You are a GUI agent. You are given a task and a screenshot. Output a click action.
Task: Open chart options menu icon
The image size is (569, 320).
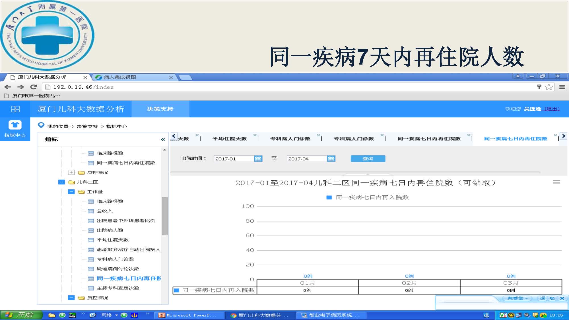556,182
